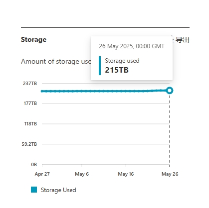Select the May 26 axis date label
209x208 pixels.
170,174
